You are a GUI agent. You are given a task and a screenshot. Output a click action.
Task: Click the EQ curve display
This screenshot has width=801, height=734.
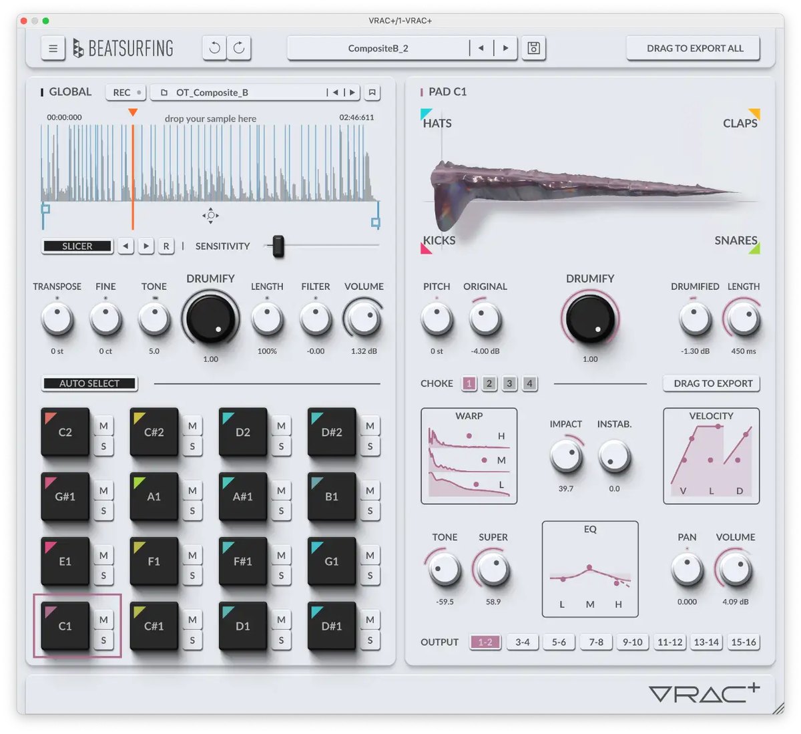[590, 570]
